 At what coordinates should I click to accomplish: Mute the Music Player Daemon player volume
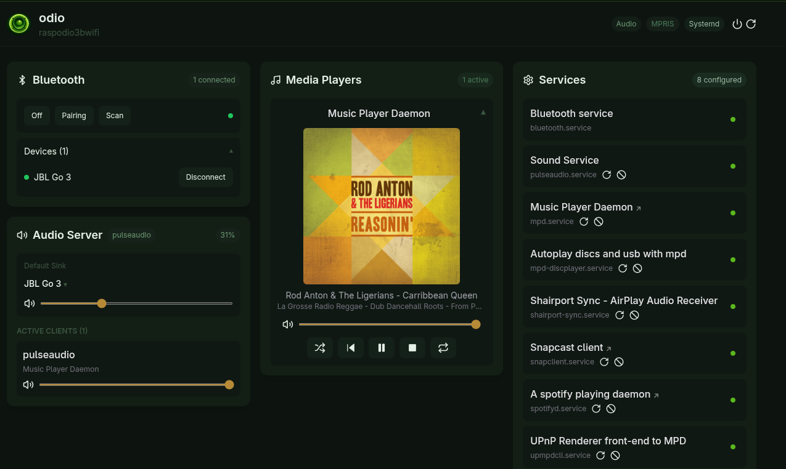287,324
